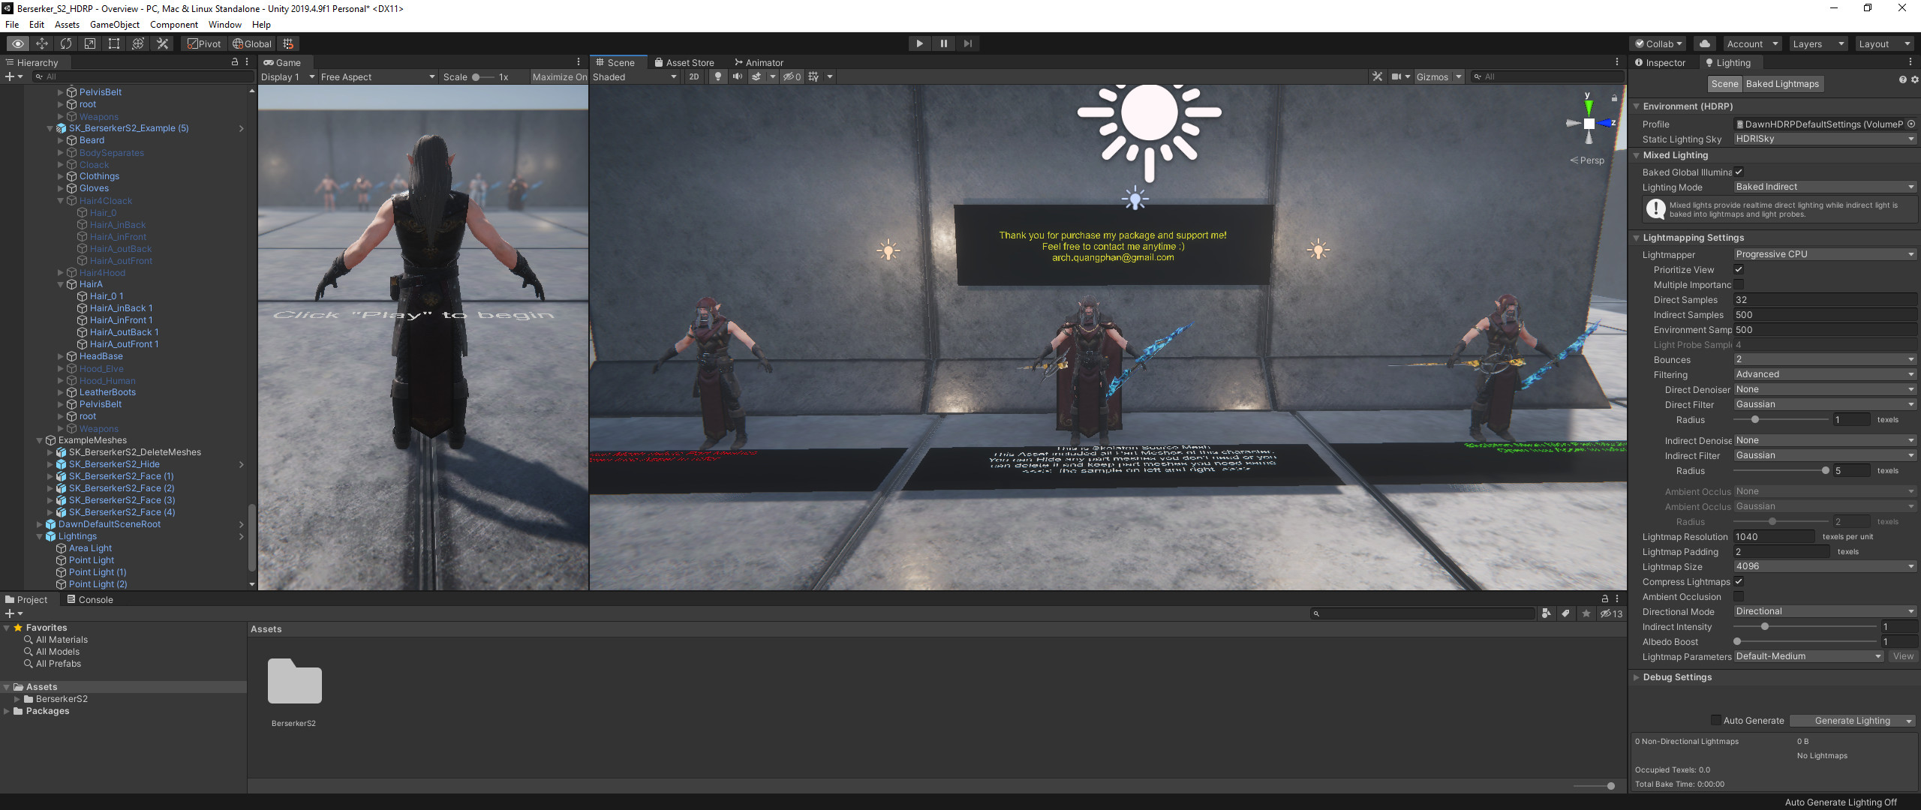Click Search by Label tag icon in Project
The width and height of the screenshot is (1921, 810).
[x=1566, y=613]
